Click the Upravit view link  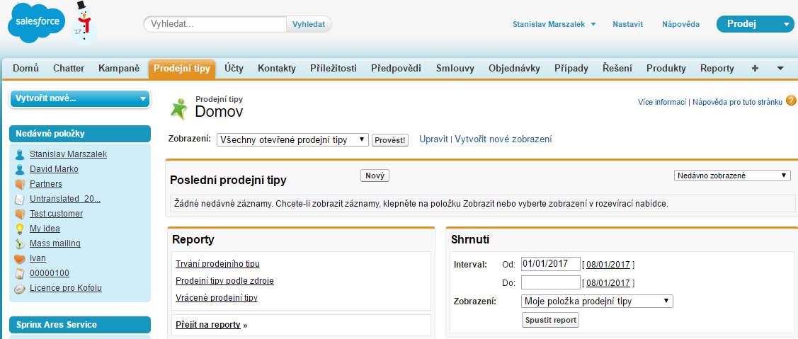coord(433,139)
